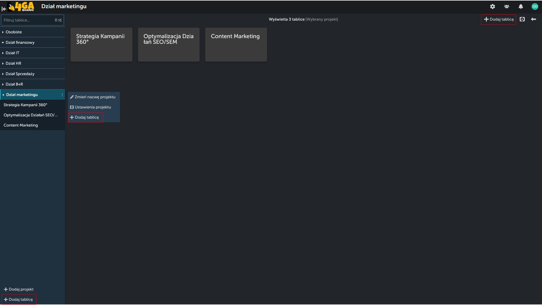Click Dodaj tablicę in the context menu

(x=85, y=117)
